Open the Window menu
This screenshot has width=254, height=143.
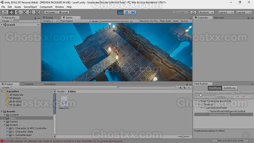pyautogui.click(x=59, y=7)
